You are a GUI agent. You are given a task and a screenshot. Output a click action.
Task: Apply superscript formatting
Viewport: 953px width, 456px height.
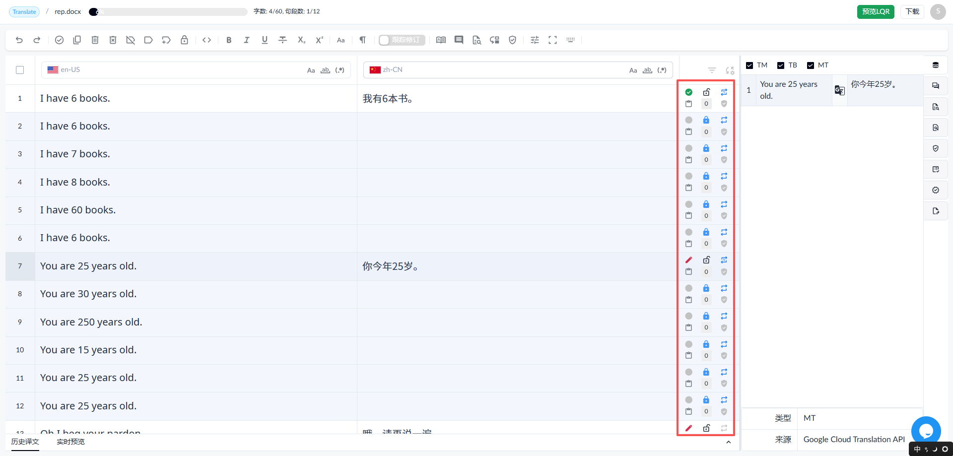pos(319,40)
